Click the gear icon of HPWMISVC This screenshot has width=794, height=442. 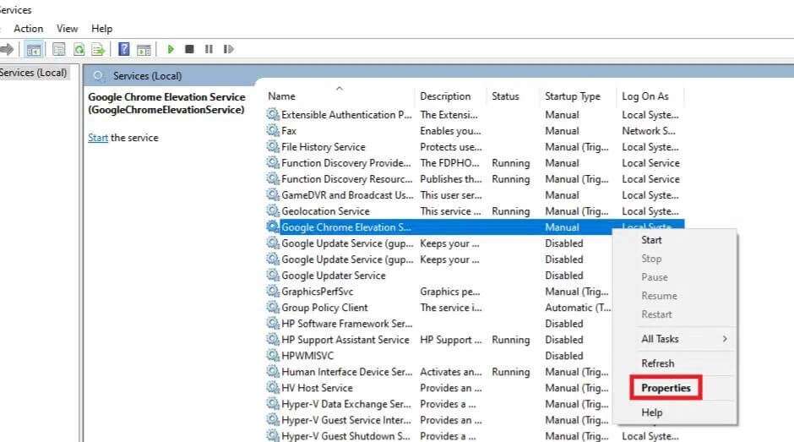(x=273, y=355)
